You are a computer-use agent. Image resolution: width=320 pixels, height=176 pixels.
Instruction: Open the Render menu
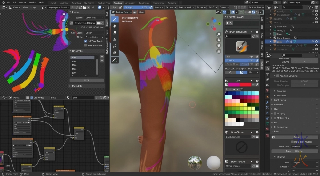pos(22,3)
